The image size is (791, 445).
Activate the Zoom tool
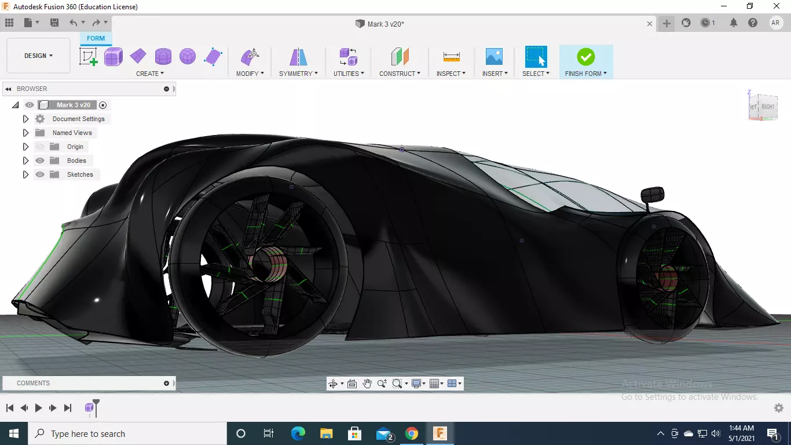(x=382, y=384)
